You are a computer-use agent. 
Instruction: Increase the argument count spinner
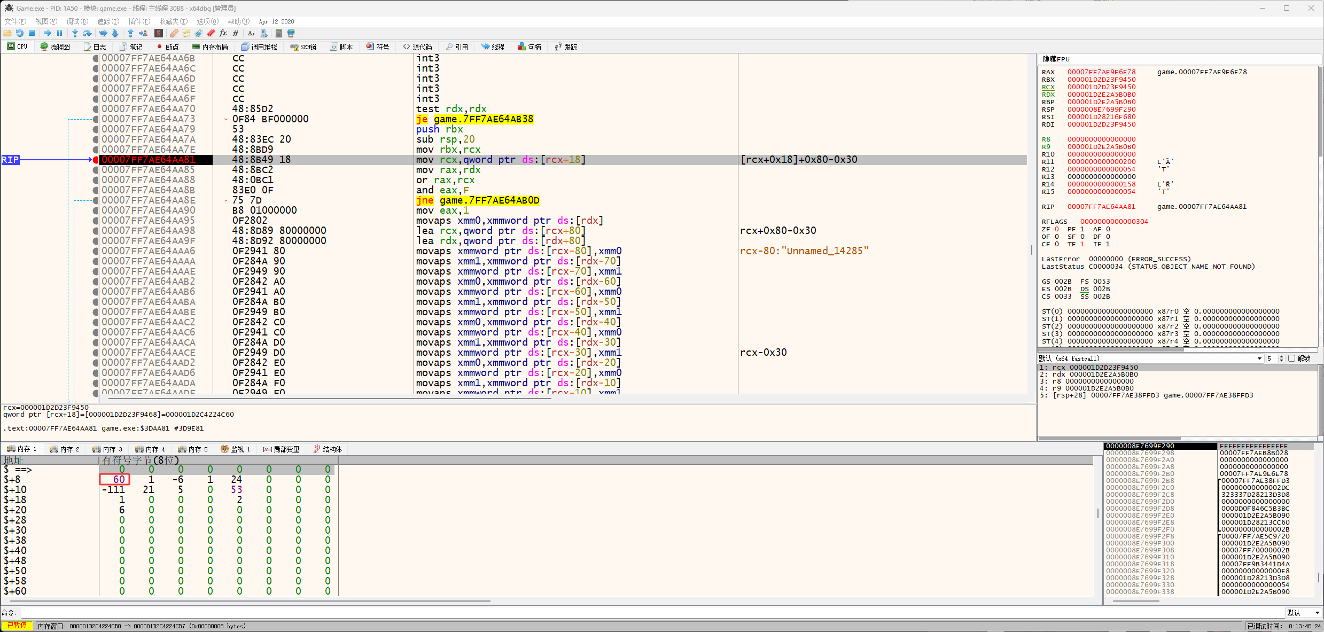click(1281, 357)
